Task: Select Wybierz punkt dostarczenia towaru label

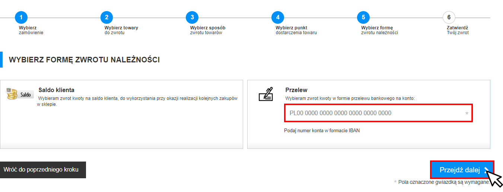Action: (x=296, y=30)
